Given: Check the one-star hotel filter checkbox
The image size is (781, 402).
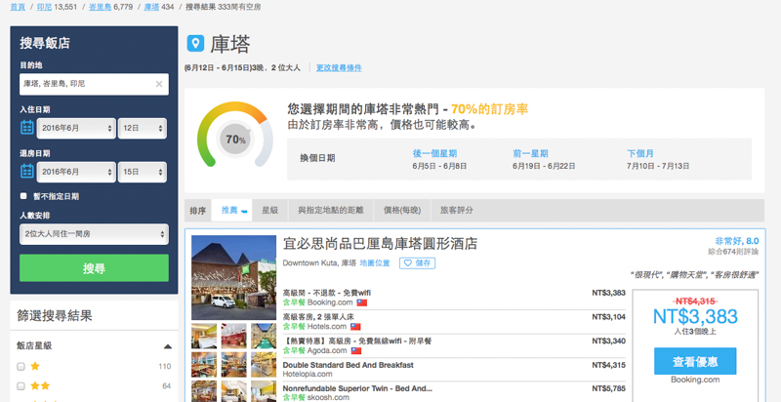Looking at the screenshot, I should (21, 367).
